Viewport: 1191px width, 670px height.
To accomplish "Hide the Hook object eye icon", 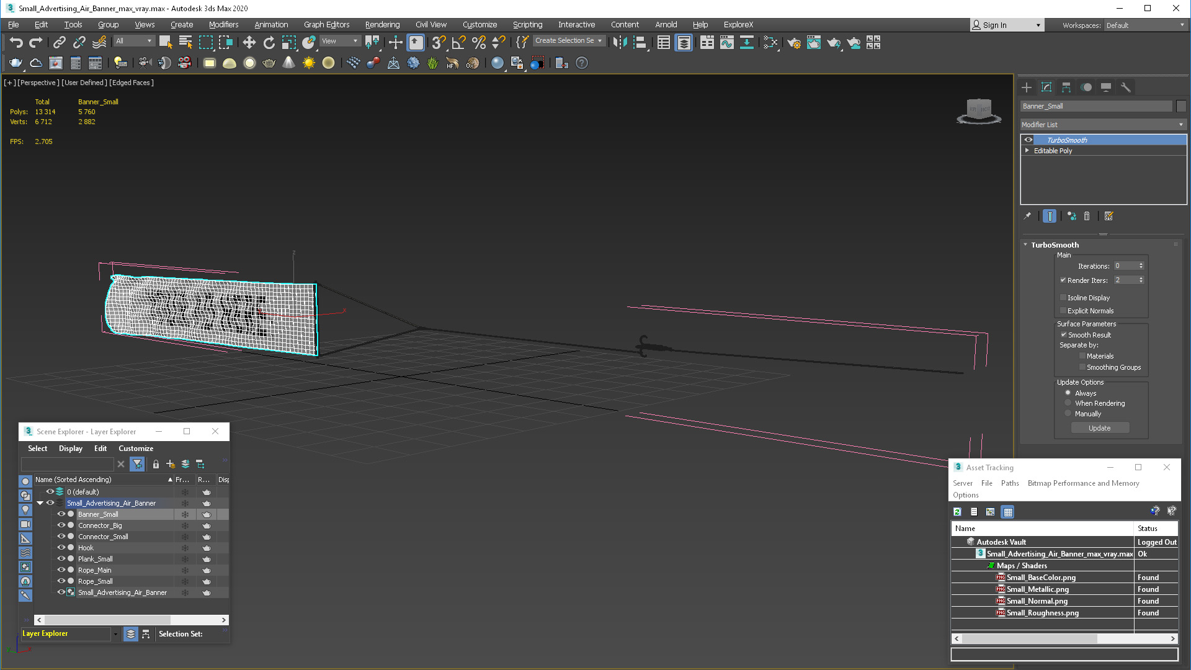I will [x=61, y=547].
